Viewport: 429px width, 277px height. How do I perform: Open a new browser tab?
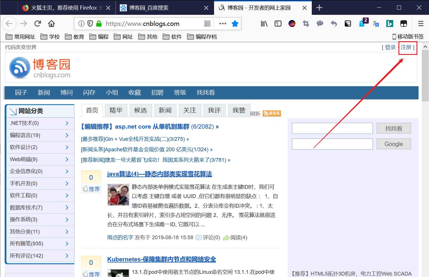tap(319, 8)
